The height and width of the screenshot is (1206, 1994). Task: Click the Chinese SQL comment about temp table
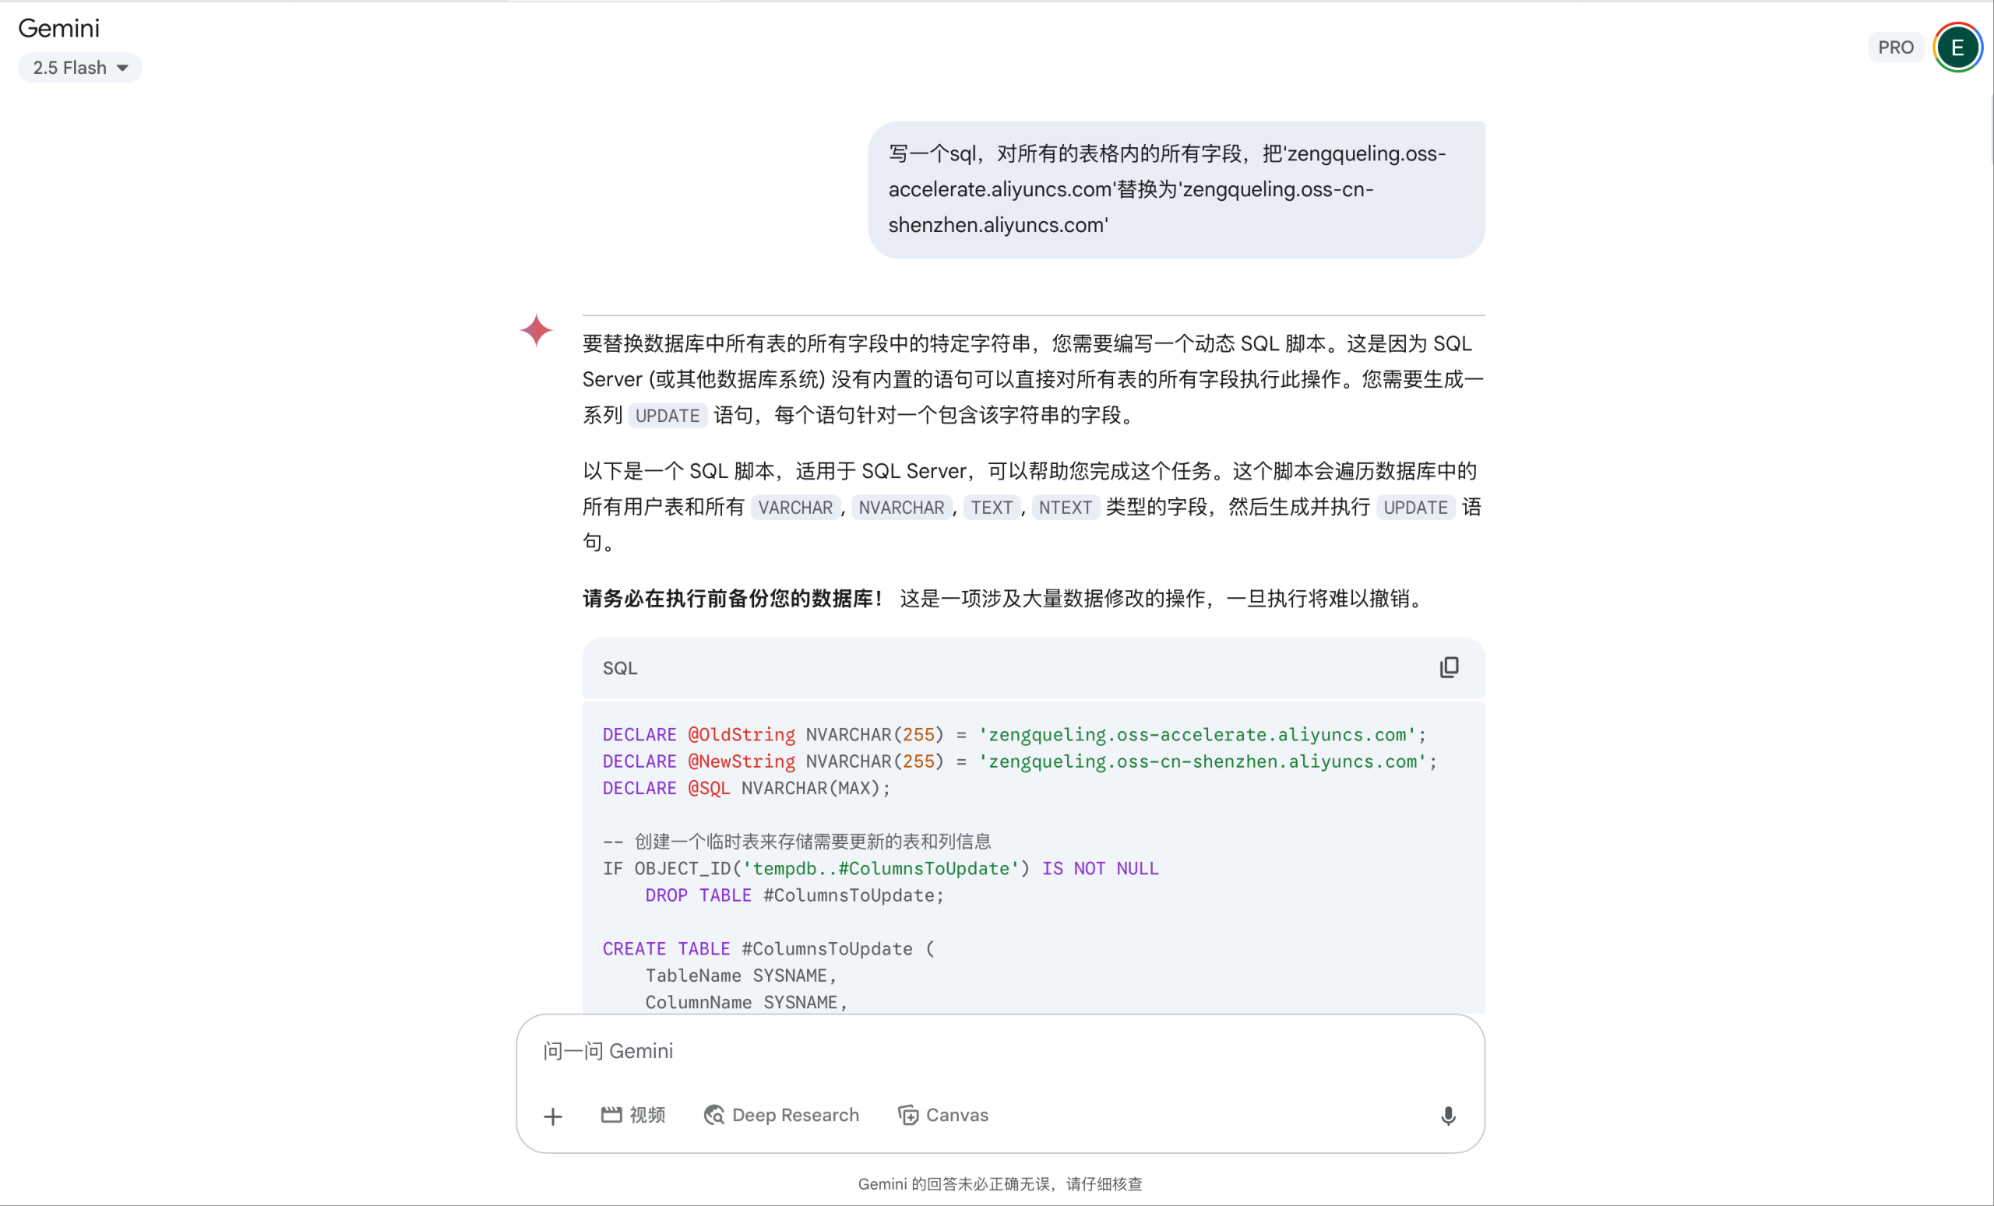[x=796, y=842]
